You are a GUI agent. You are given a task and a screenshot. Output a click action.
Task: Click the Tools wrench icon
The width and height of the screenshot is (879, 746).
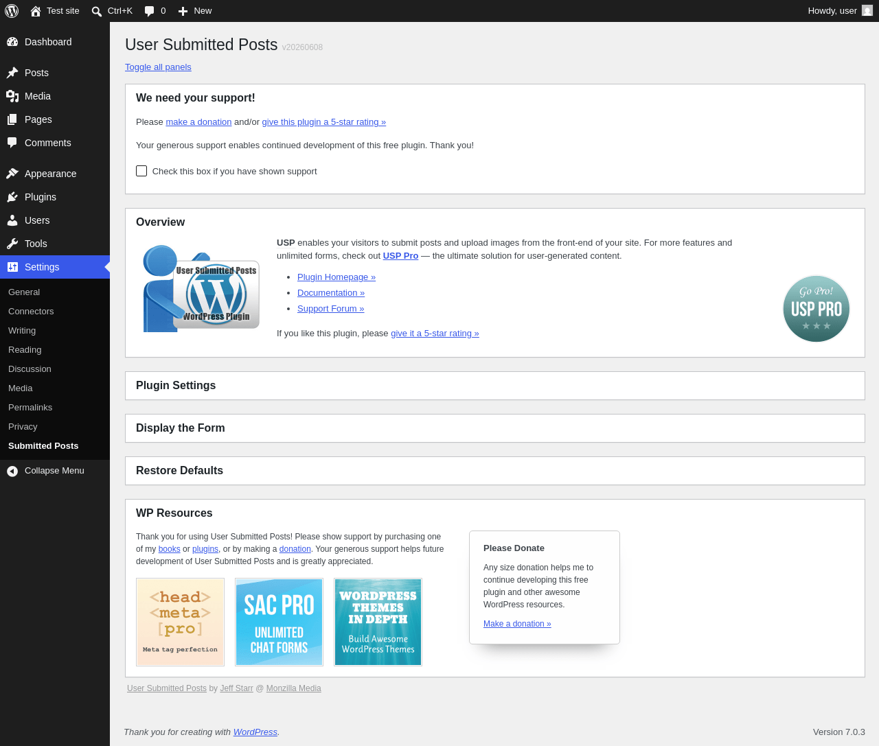coord(12,244)
